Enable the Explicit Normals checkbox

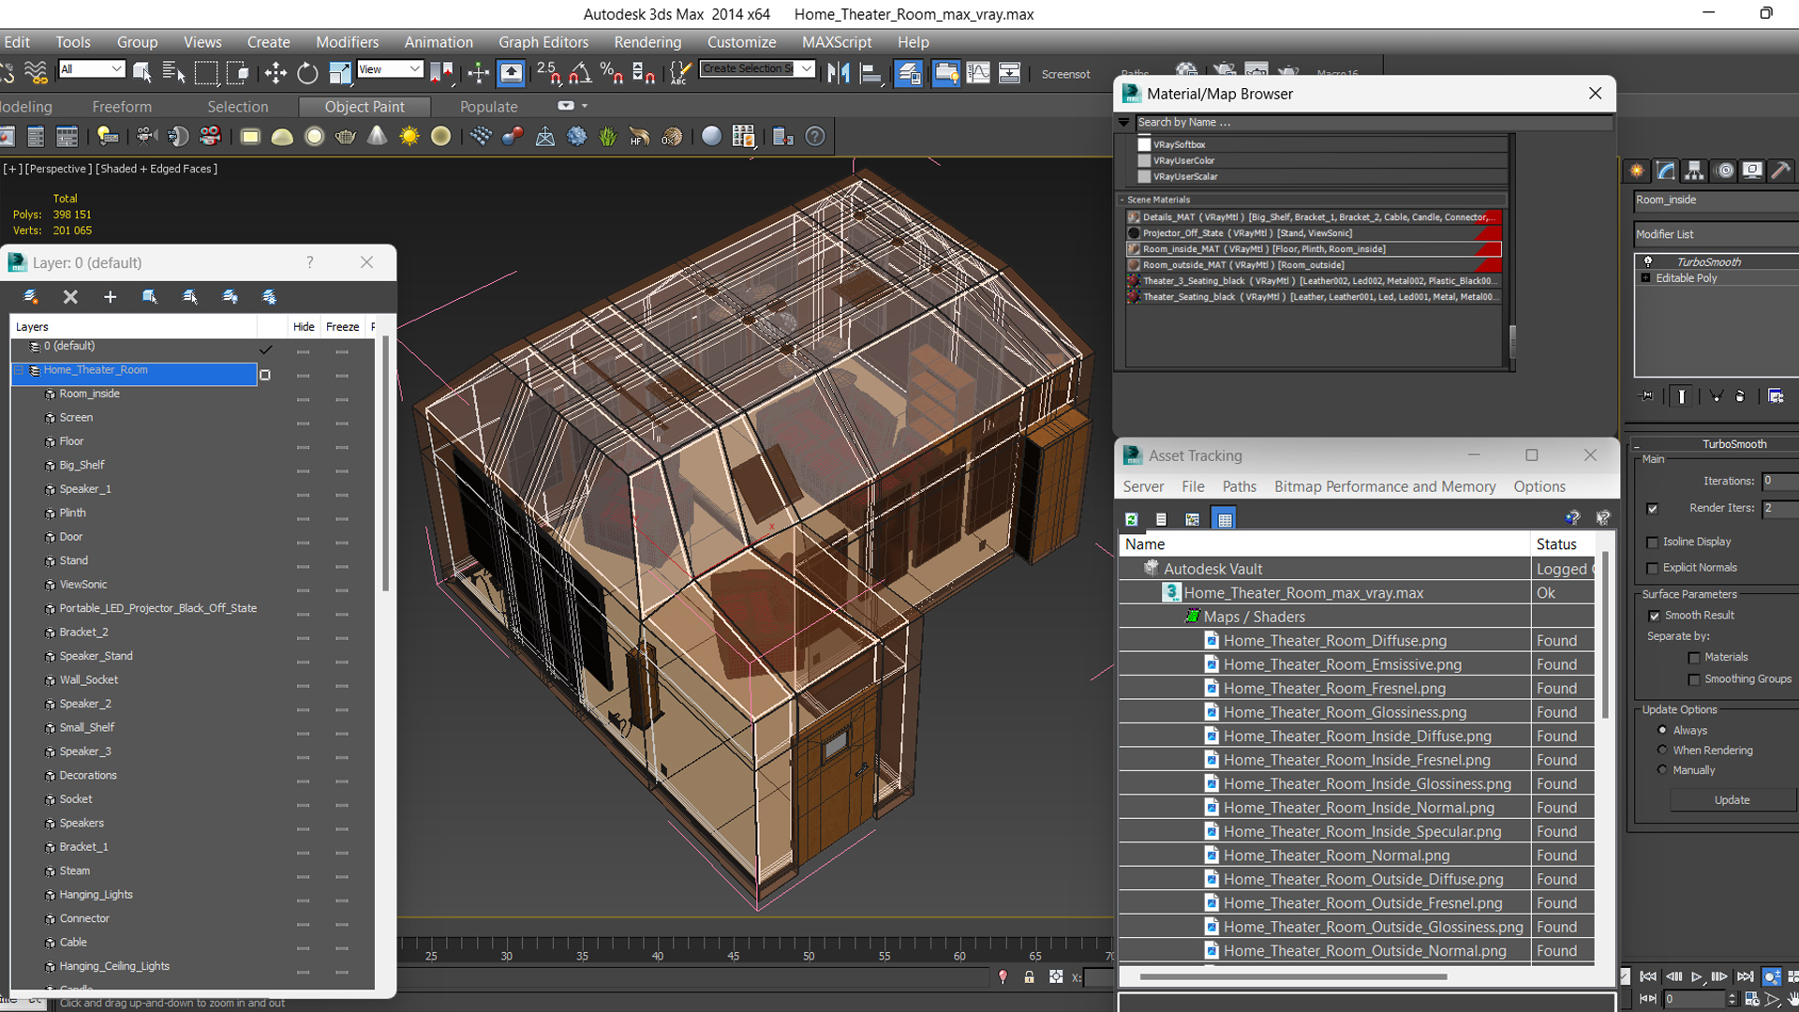(x=1653, y=568)
